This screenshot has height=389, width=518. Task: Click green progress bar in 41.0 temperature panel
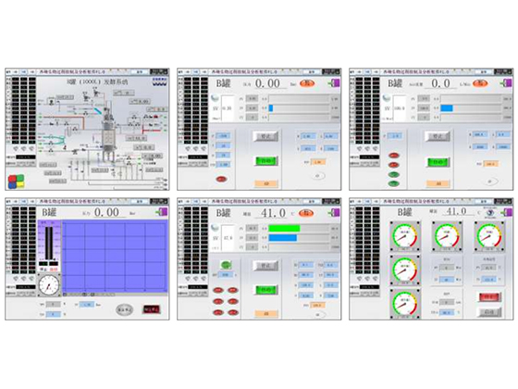point(284,228)
